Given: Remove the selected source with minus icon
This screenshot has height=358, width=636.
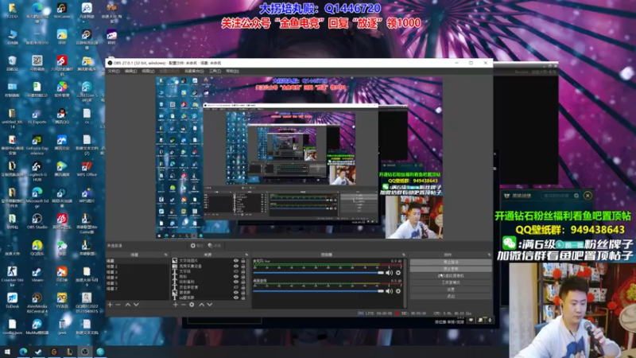Looking at the screenshot, I should (184, 305).
